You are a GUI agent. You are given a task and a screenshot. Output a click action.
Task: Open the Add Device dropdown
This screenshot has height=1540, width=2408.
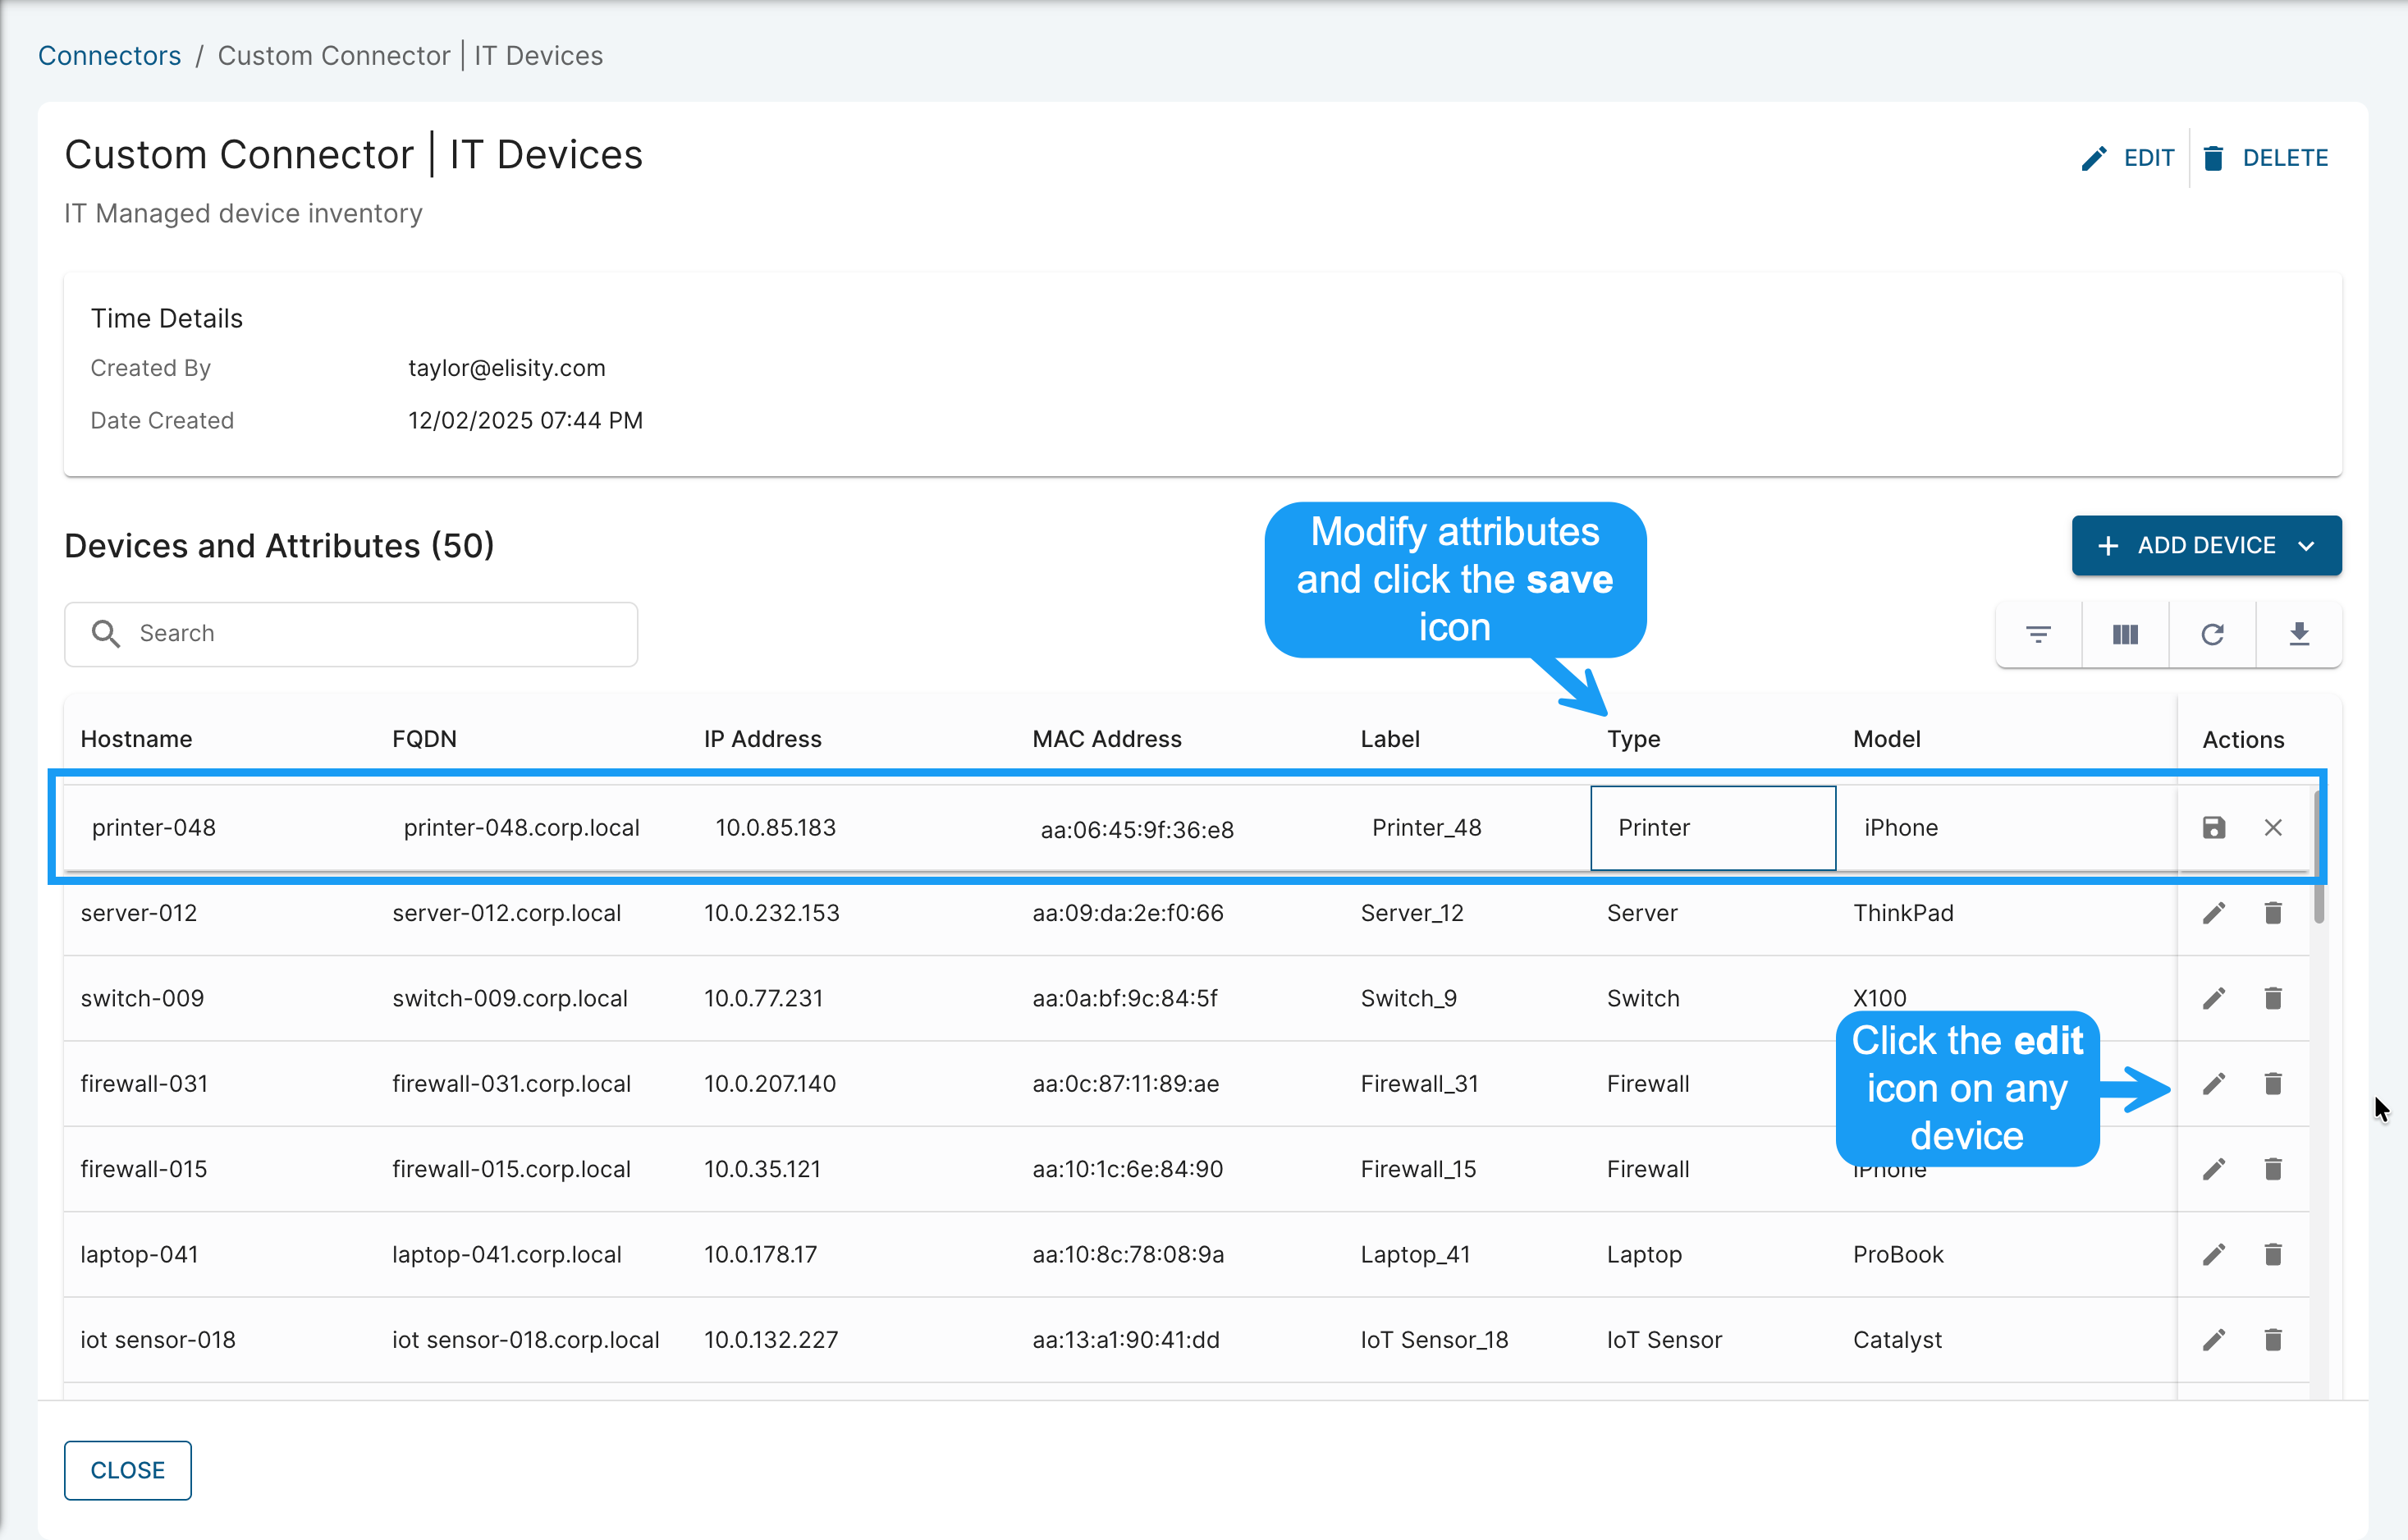[2206, 545]
